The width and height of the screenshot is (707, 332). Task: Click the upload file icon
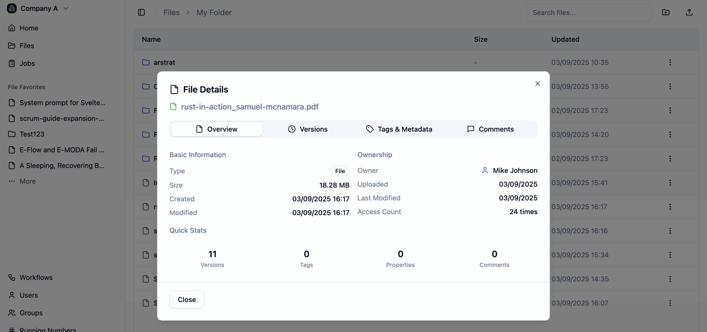coord(689,12)
